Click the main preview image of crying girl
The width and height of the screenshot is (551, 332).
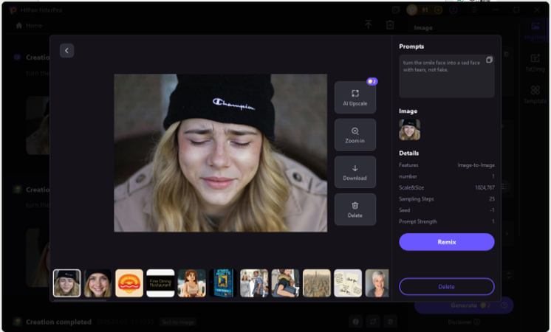point(220,153)
